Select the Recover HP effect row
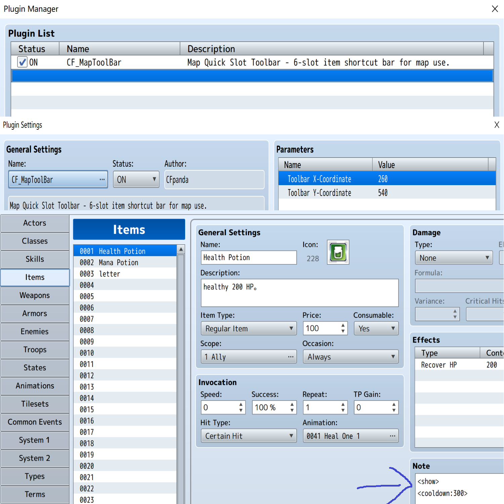Image resolution: width=504 pixels, height=504 pixels. click(x=459, y=365)
